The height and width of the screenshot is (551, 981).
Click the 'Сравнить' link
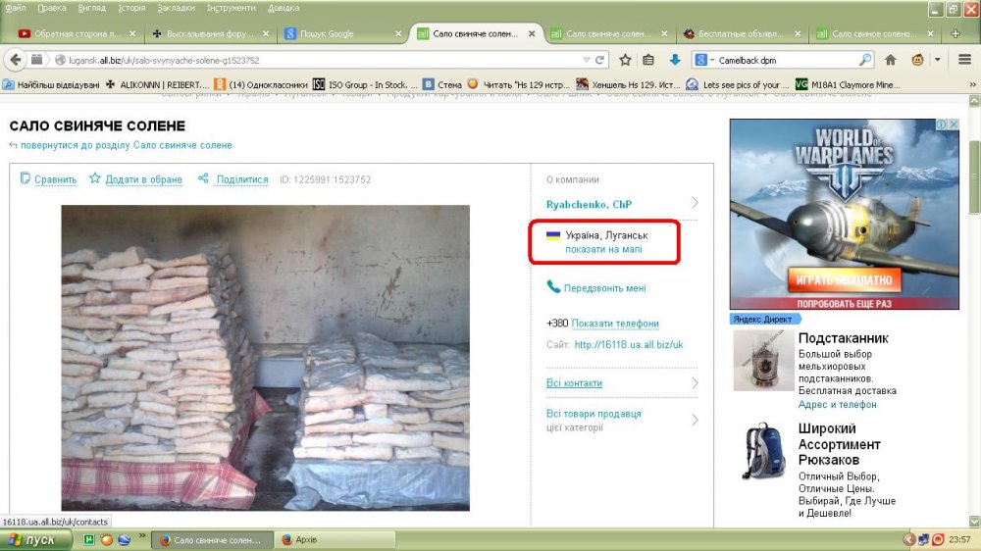(x=56, y=179)
